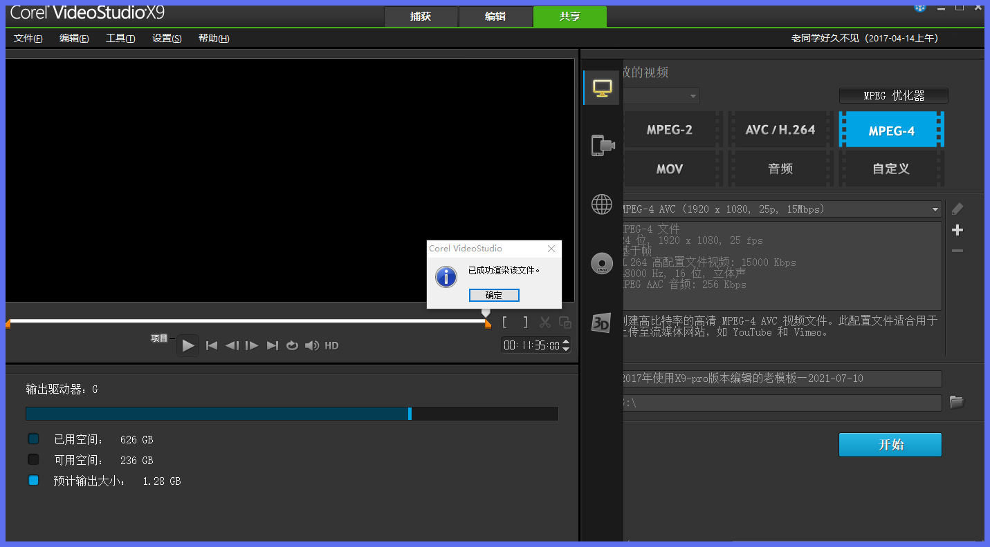990x547 pixels.
Task: Select the disc output icon
Action: [602, 264]
